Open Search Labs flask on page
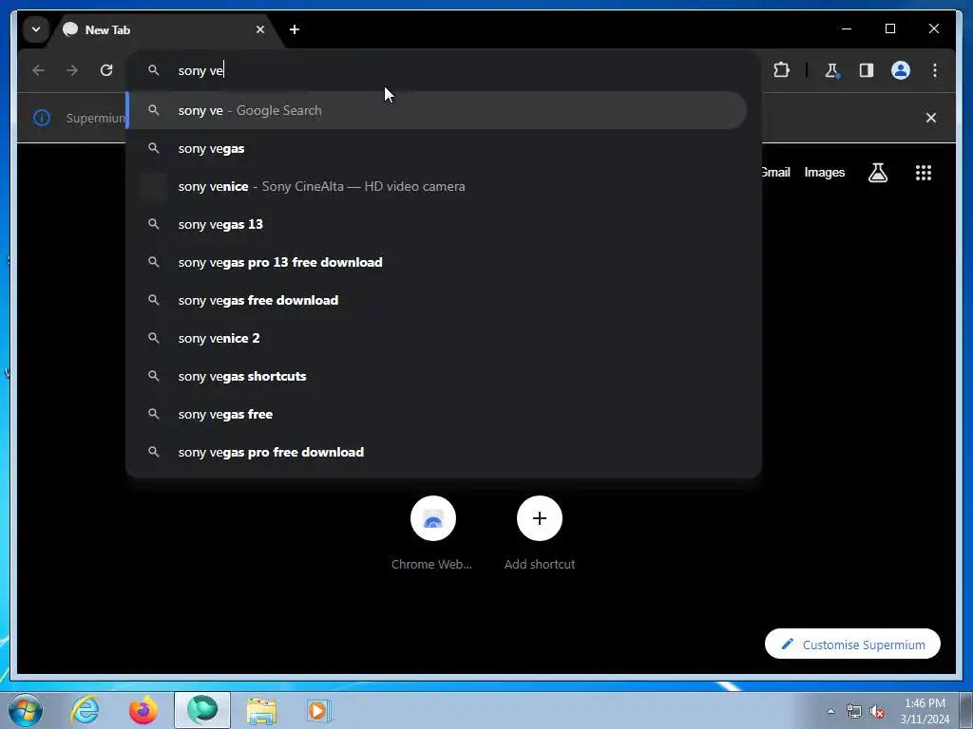Viewport: 973px width, 729px height. coord(877,173)
